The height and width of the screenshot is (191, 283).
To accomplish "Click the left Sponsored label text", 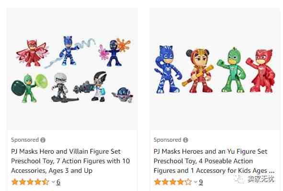I will click(25, 140).
